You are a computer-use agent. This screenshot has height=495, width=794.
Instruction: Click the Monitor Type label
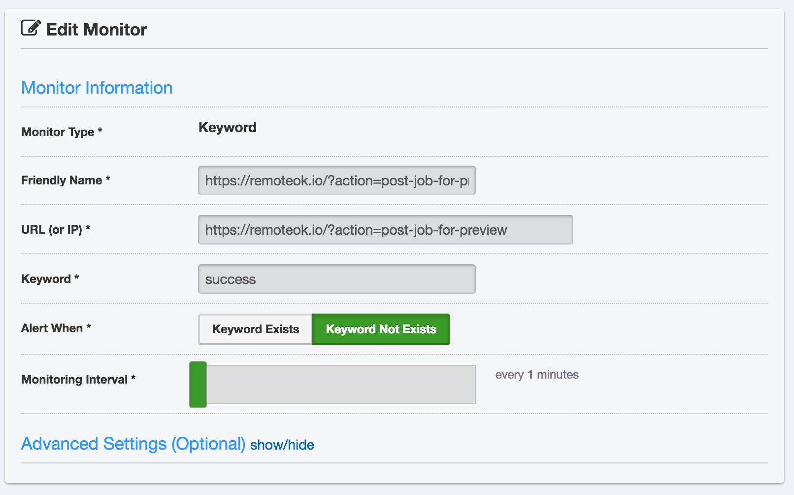[x=62, y=132]
